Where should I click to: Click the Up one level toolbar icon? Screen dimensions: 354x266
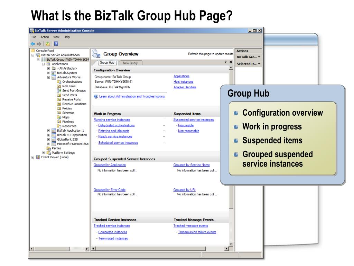click(48, 44)
